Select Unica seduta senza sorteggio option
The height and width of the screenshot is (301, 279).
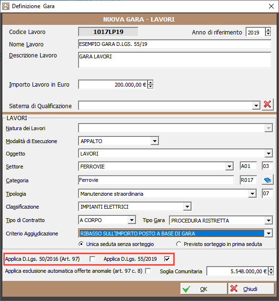[x=81, y=244]
